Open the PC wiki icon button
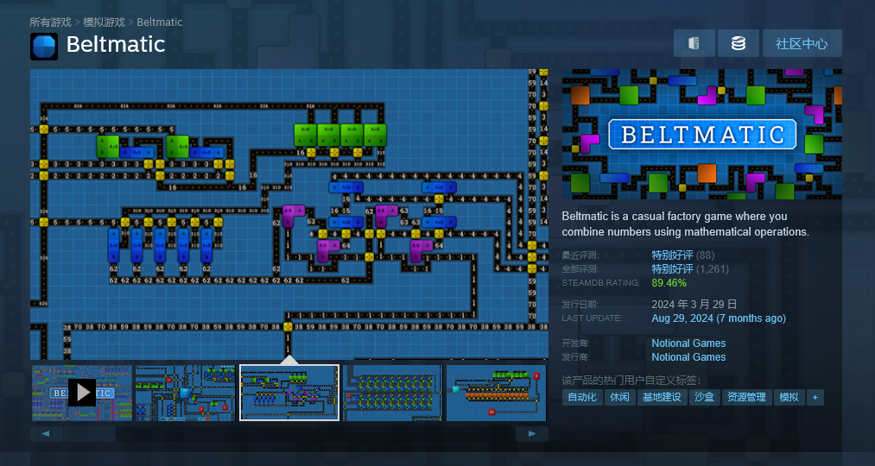The height and width of the screenshot is (466, 875). (694, 43)
